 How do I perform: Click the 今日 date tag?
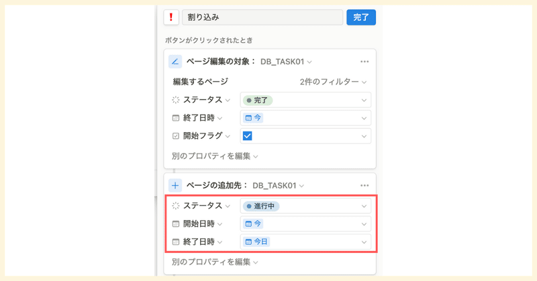click(x=256, y=241)
